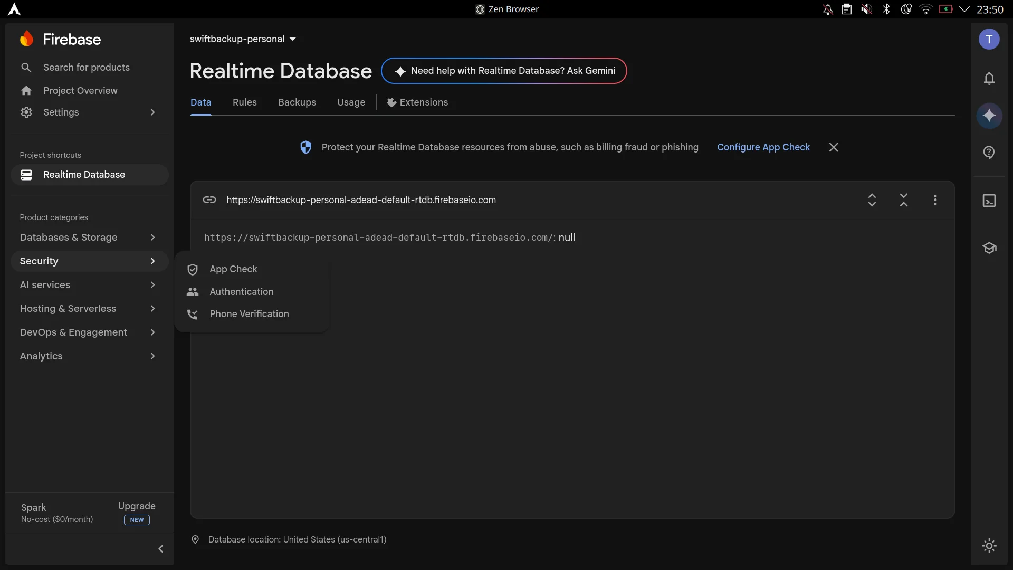Viewport: 1013px width, 570px height.
Task: Click the battery icon in system tray
Action: click(945, 9)
